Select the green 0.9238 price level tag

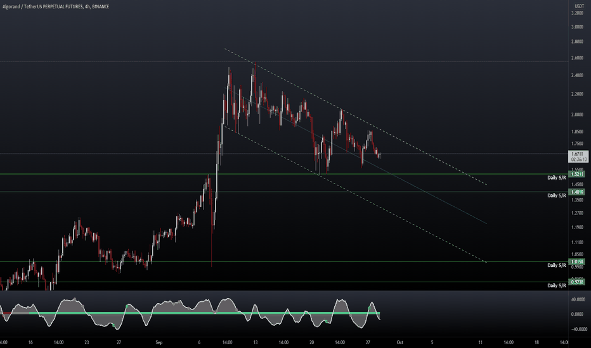578,282
